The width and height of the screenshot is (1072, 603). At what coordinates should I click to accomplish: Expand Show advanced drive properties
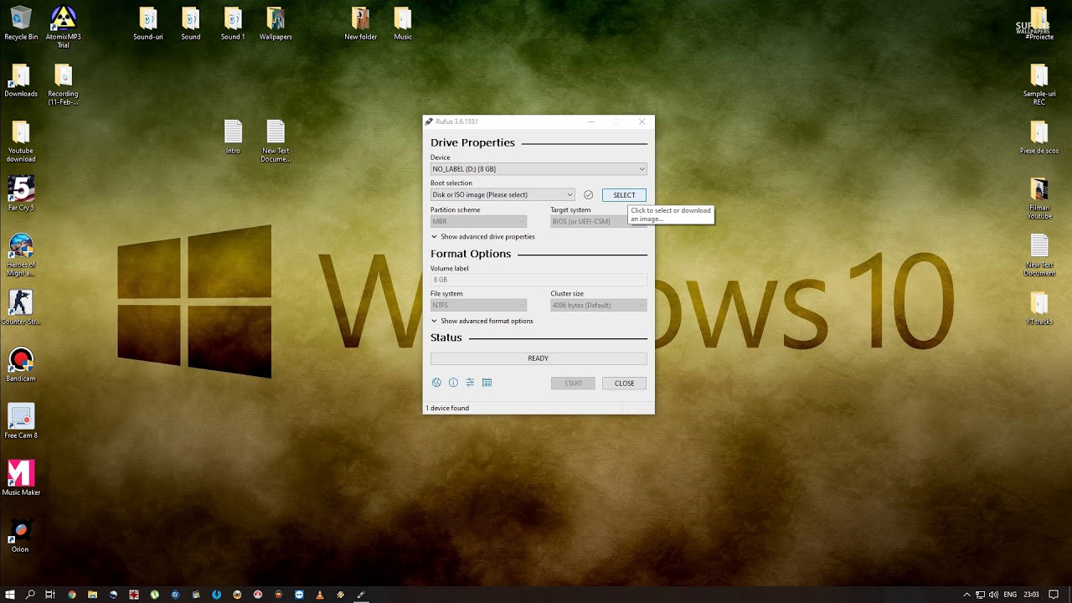(x=483, y=237)
